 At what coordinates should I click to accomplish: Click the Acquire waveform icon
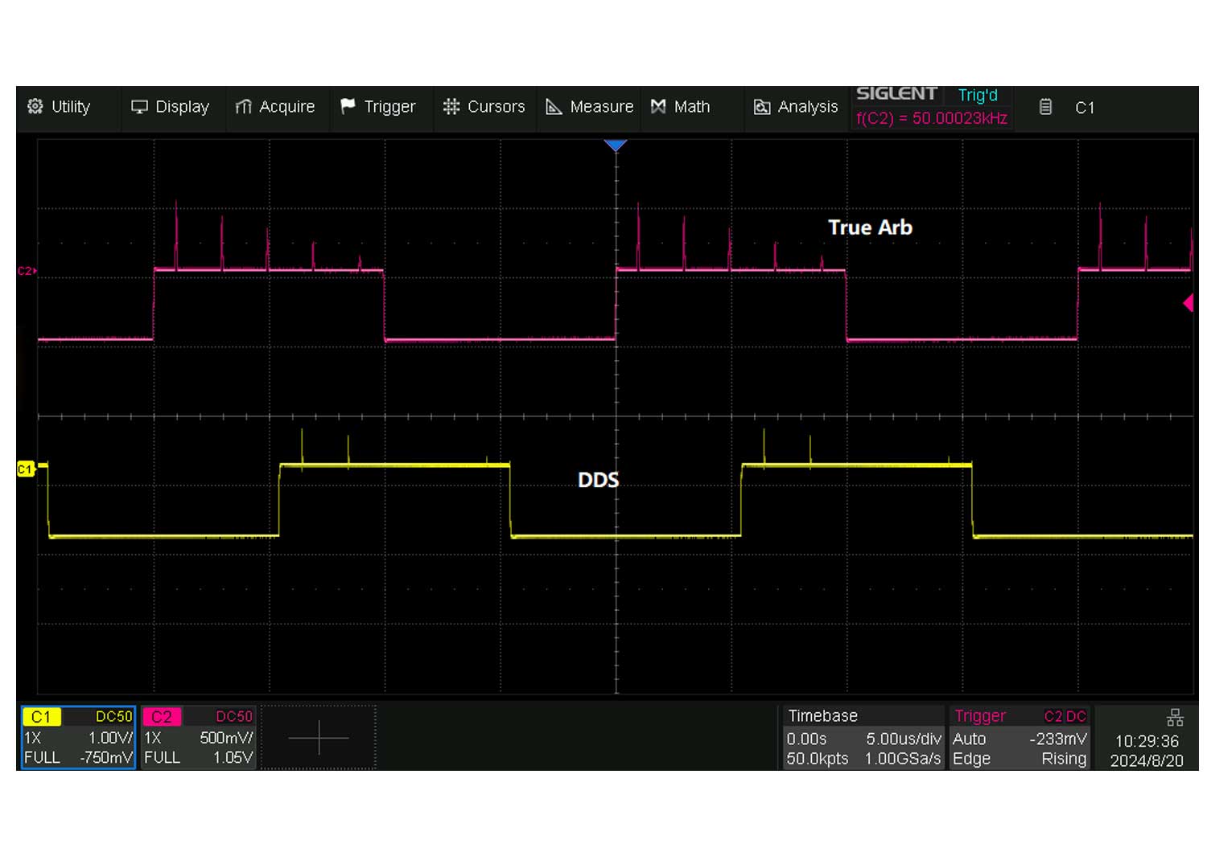coord(243,107)
